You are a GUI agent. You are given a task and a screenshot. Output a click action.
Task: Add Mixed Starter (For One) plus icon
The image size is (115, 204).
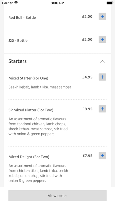pos(102,77)
